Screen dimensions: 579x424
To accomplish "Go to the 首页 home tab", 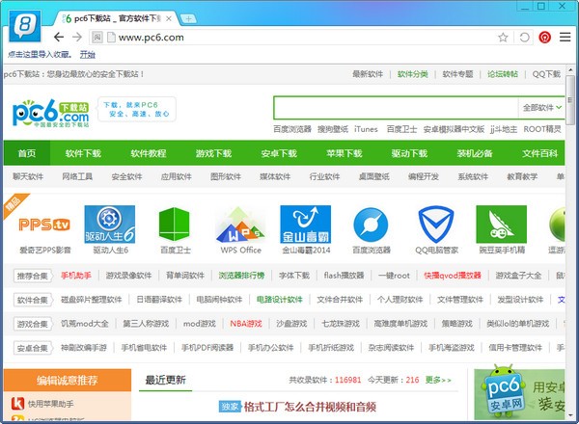I will [26, 153].
